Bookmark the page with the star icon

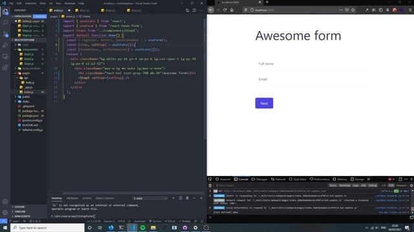(x=353, y=10)
